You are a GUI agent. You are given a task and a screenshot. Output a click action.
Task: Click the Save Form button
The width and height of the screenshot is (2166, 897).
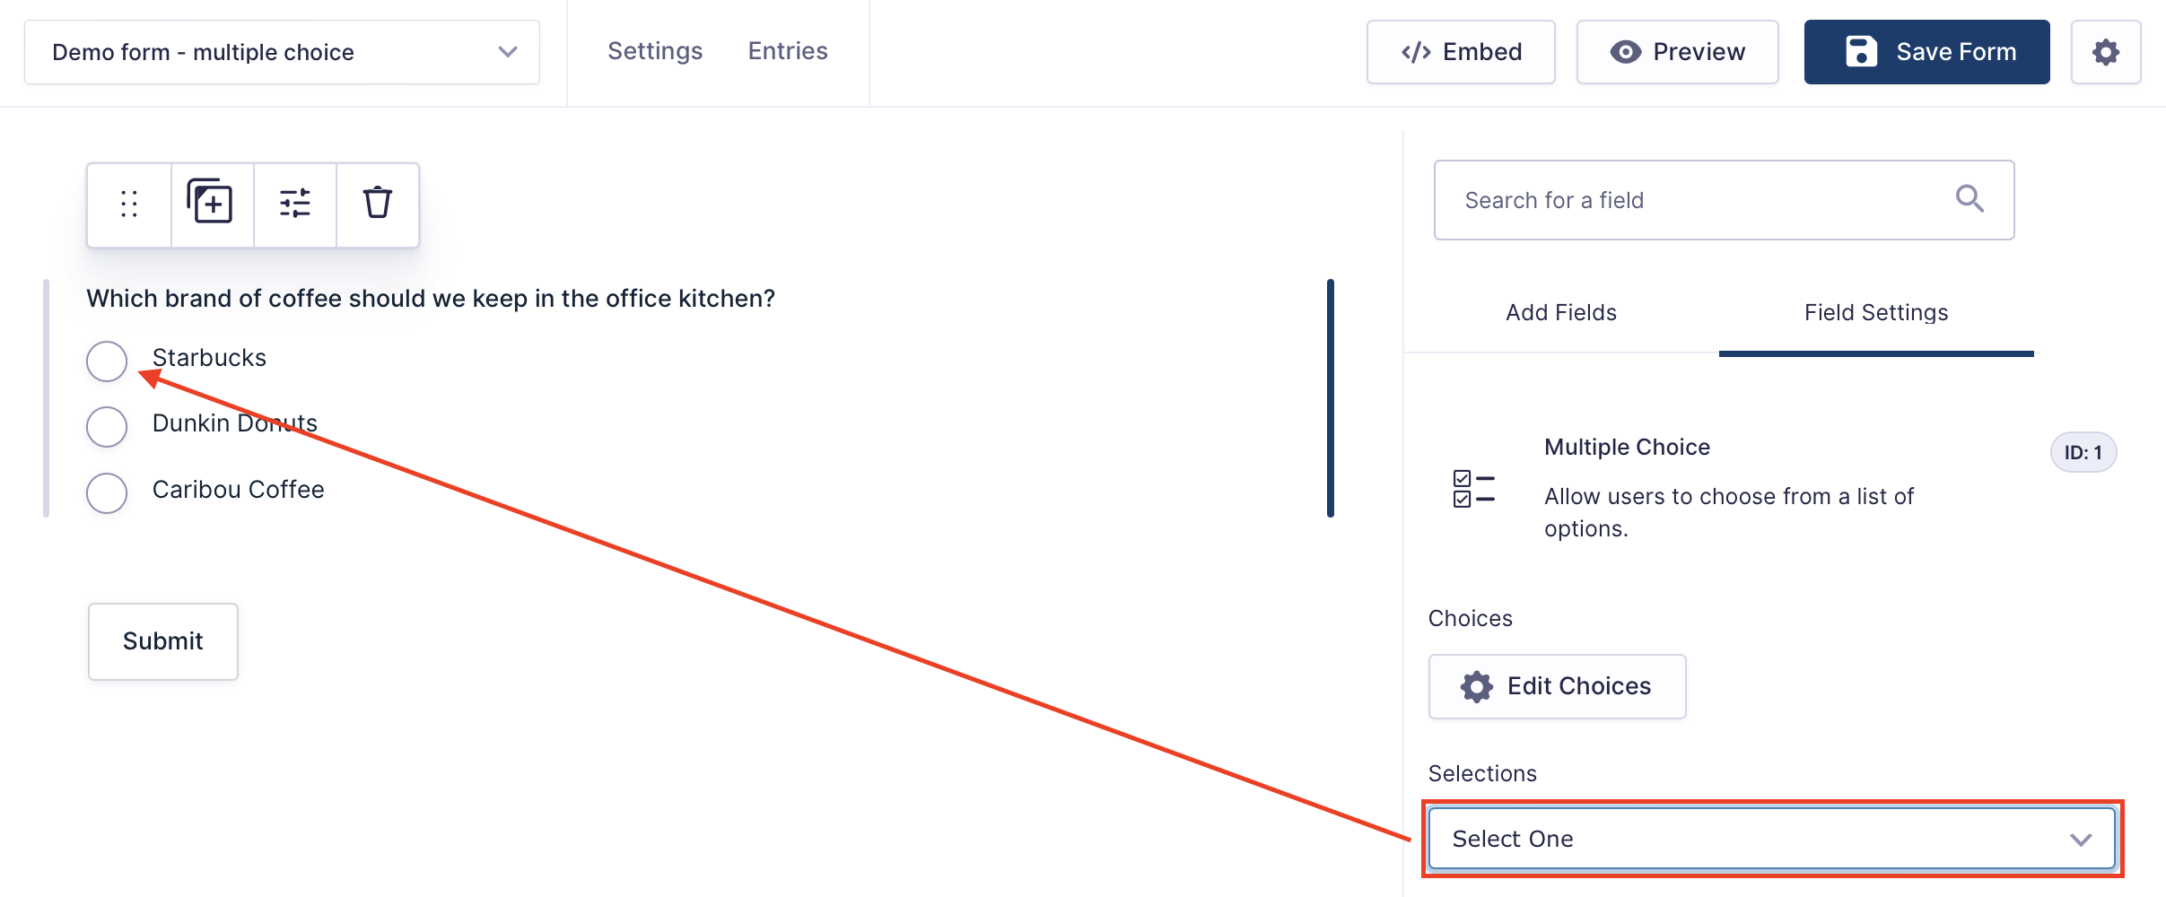1926,52
